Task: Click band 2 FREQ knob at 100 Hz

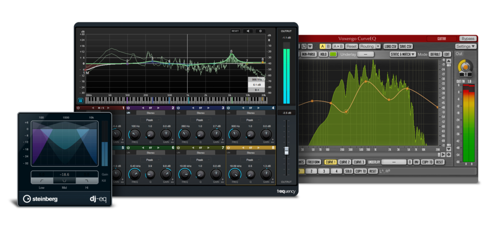Action: pyautogui.click(x=135, y=135)
